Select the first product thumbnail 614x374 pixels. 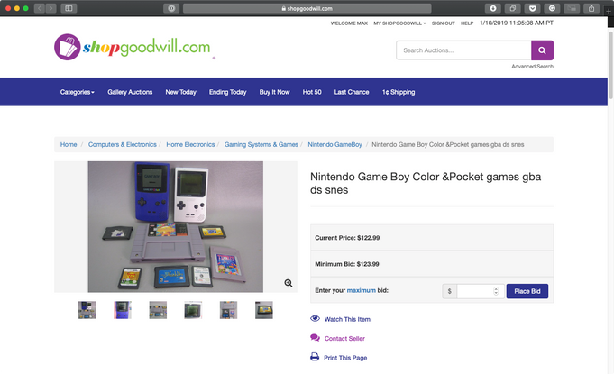coord(87,310)
